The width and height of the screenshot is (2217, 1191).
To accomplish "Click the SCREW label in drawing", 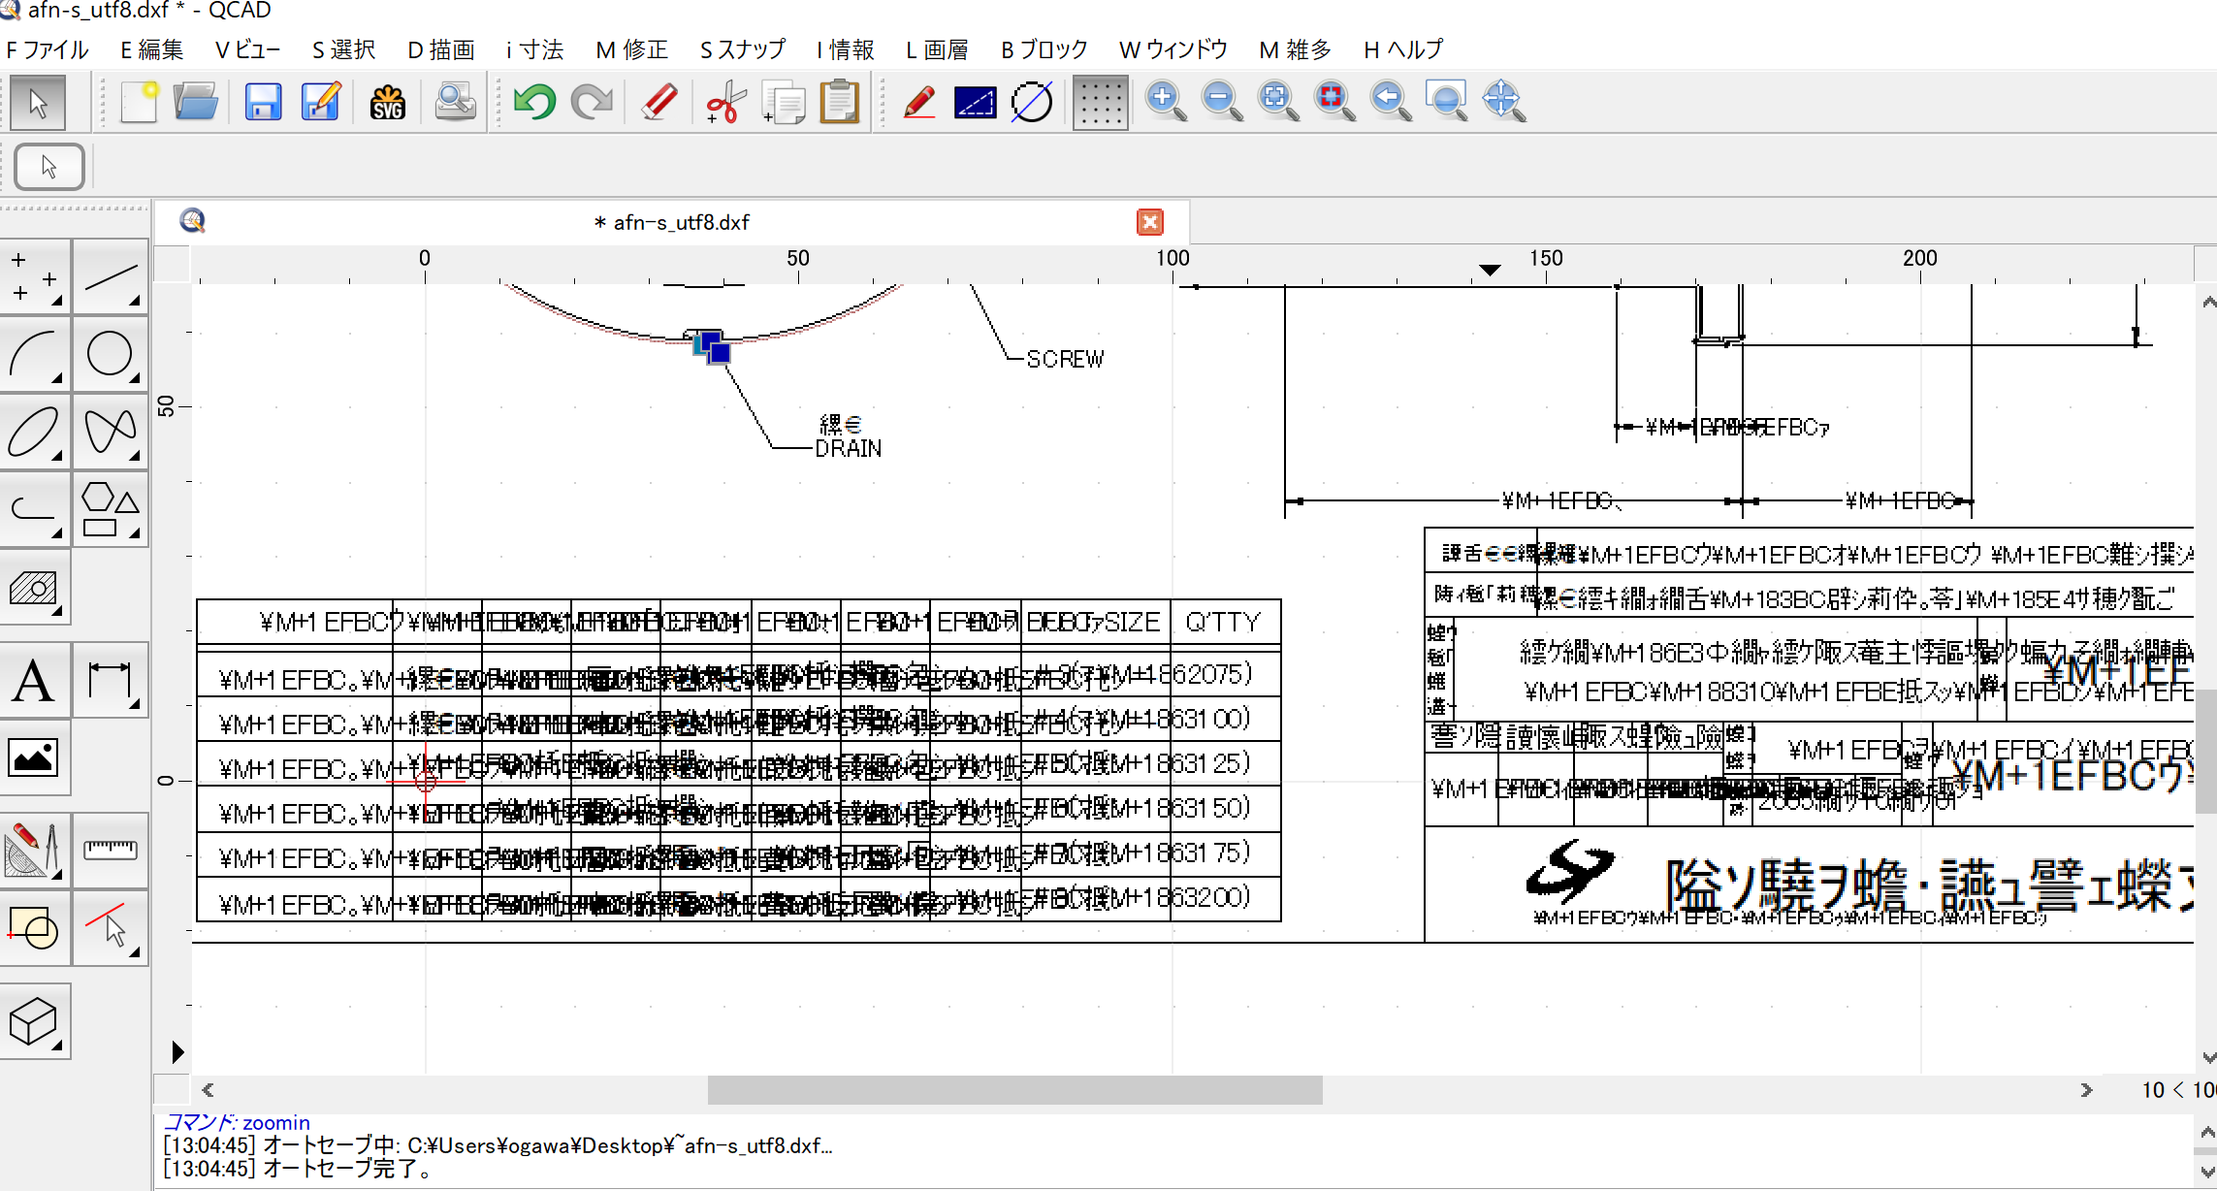I will (1065, 359).
